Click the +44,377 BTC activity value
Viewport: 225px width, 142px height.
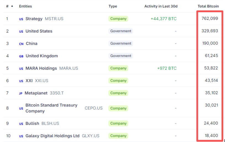[163, 19]
